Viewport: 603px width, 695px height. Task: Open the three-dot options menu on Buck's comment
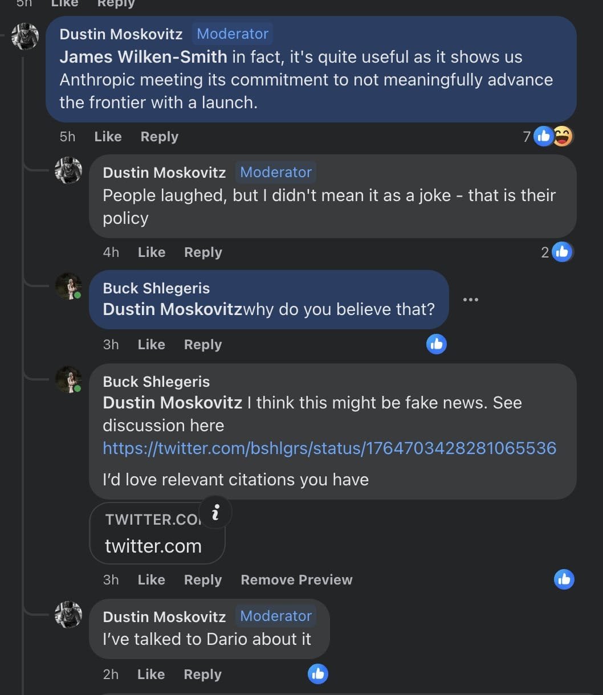tap(471, 299)
